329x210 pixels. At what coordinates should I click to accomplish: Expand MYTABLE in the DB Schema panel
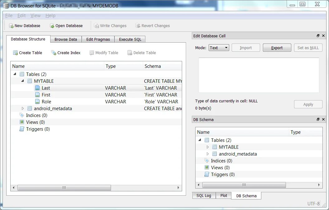coord(207,147)
